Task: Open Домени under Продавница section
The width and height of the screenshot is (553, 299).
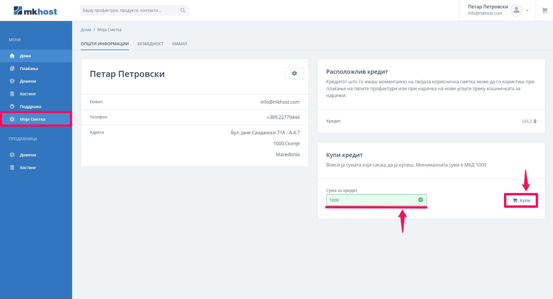Action: pos(28,155)
